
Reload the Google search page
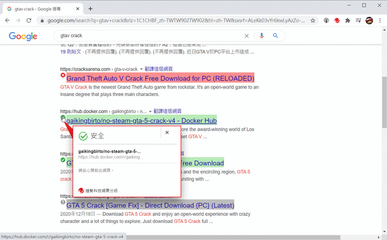[29, 20]
